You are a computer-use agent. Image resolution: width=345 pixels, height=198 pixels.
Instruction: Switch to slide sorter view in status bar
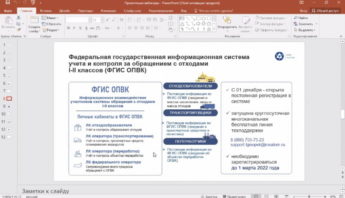pyautogui.click(x=266, y=196)
